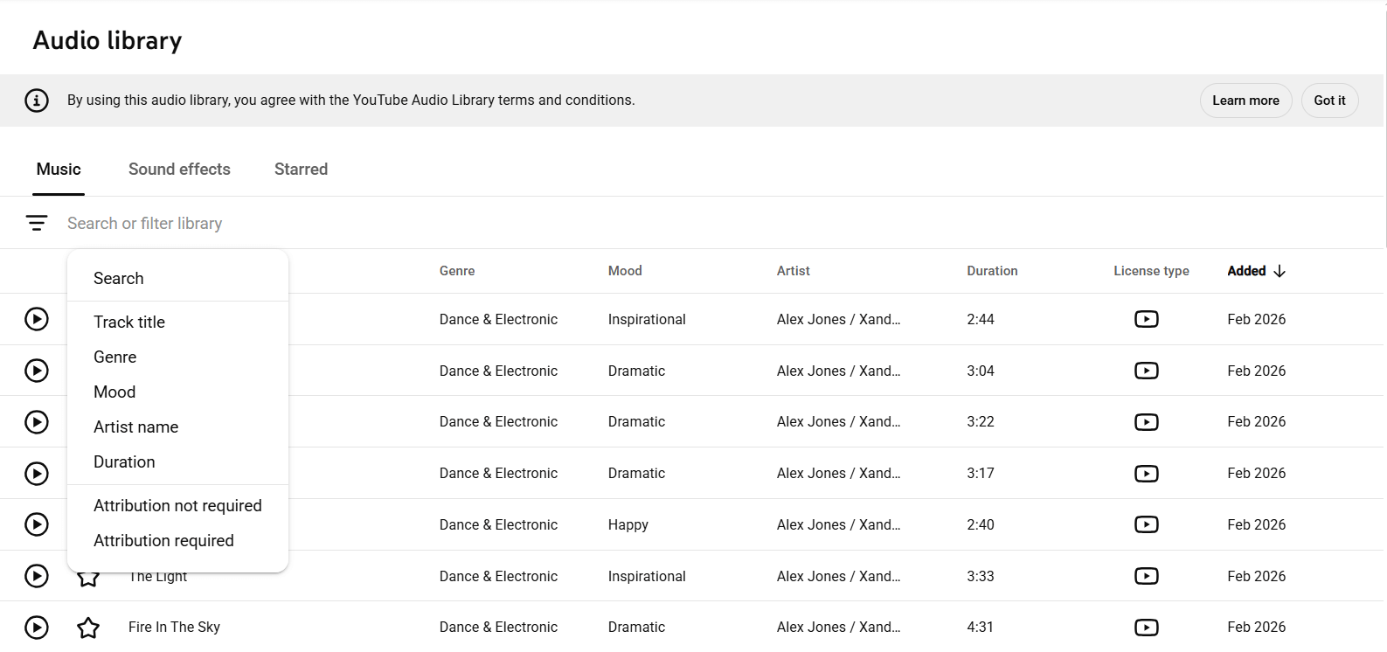Click the Mood column header
This screenshot has height=652, width=1387.
pos(625,271)
